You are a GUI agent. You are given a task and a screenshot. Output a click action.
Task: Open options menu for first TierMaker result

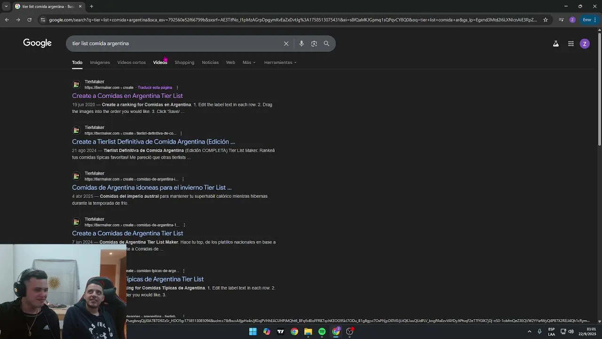177,88
